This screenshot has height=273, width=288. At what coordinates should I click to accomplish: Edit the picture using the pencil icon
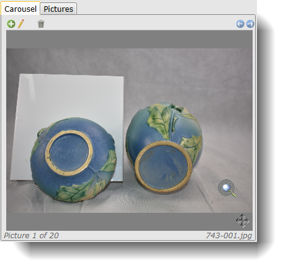click(x=21, y=24)
